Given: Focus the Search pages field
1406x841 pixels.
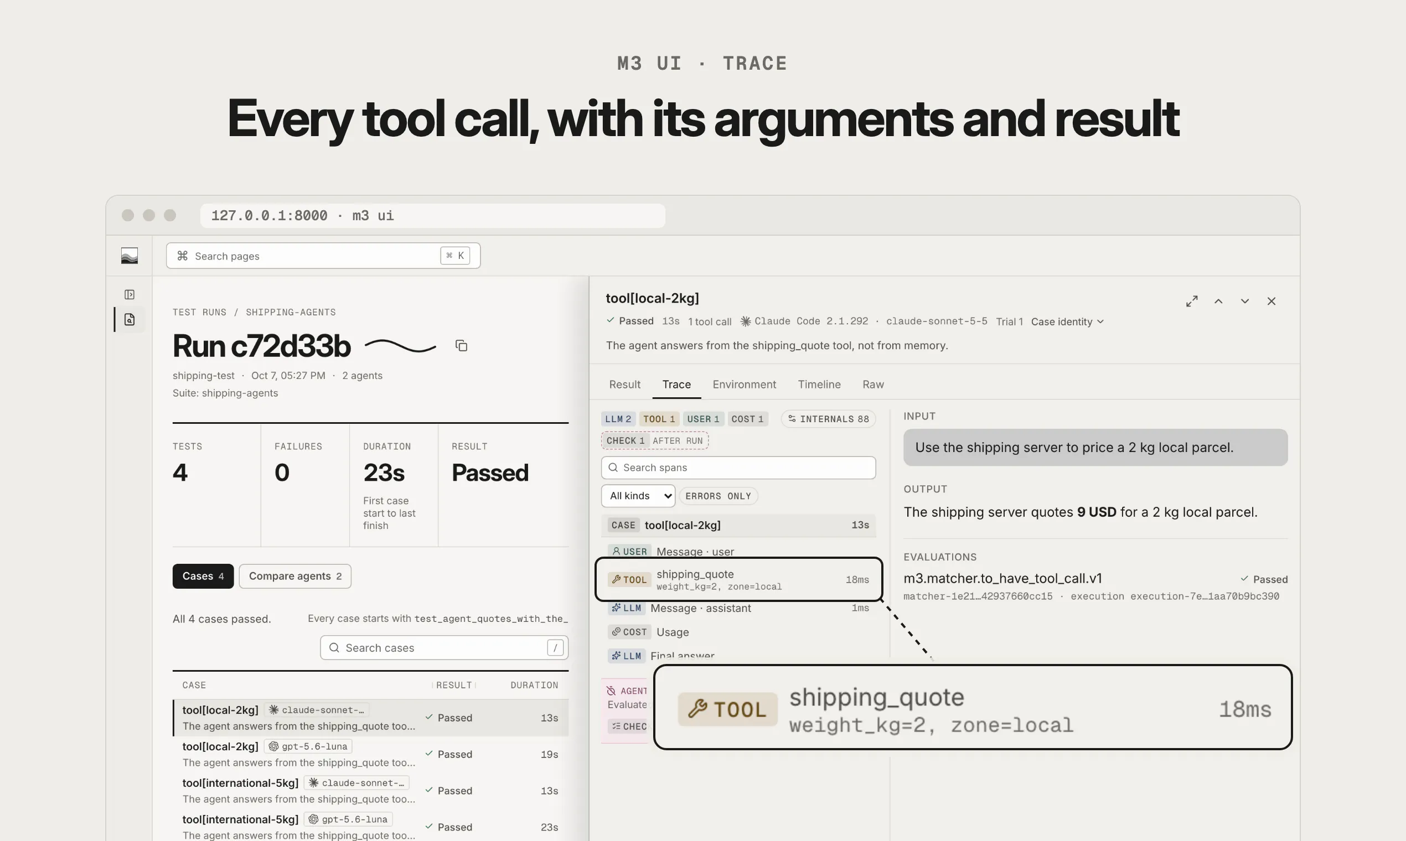Looking at the screenshot, I should pyautogui.click(x=323, y=256).
